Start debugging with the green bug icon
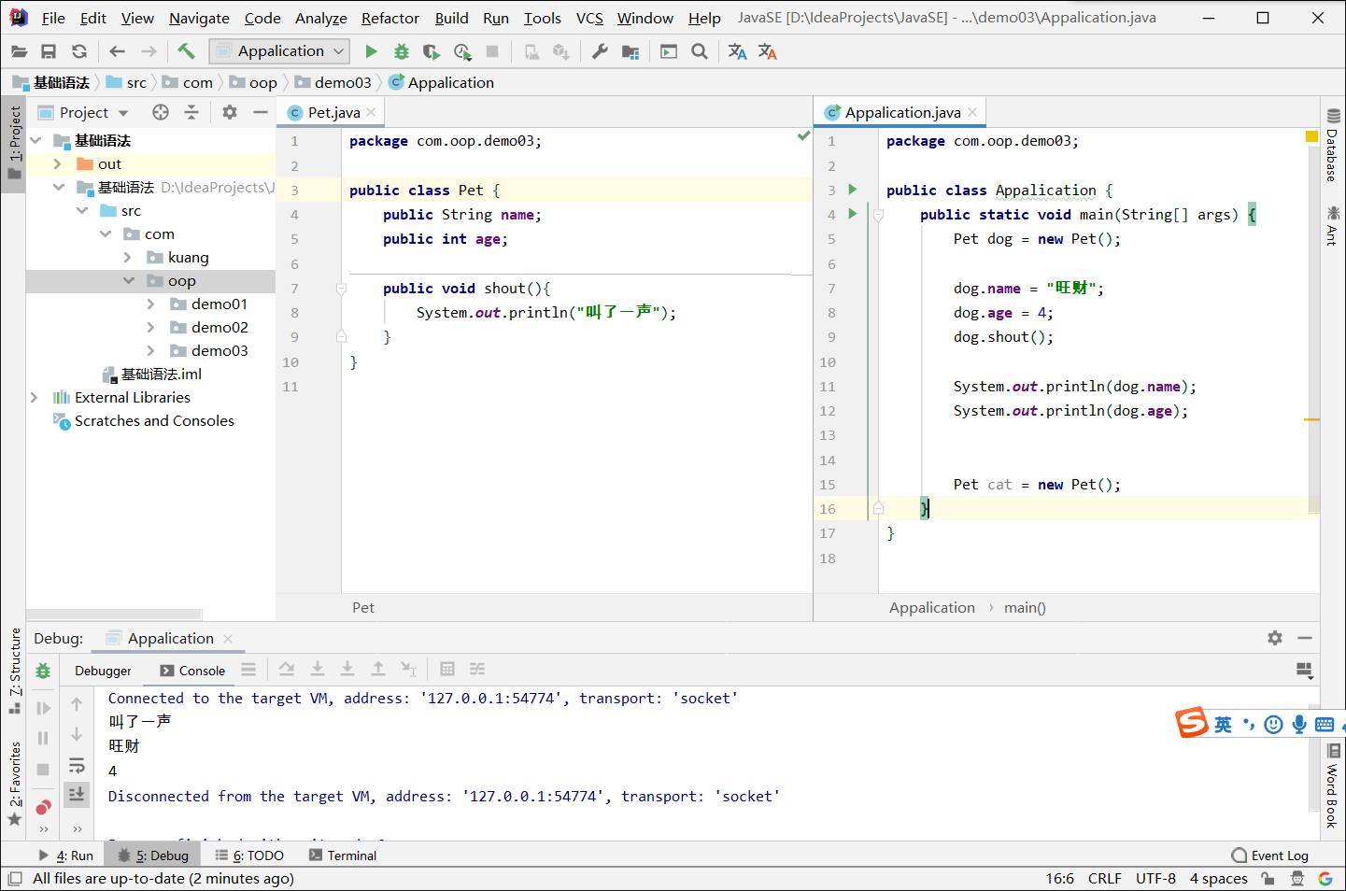1346x891 pixels. coord(401,51)
